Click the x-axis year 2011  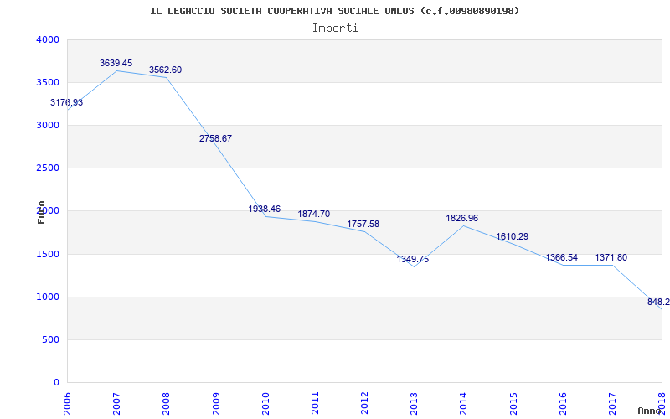click(315, 405)
